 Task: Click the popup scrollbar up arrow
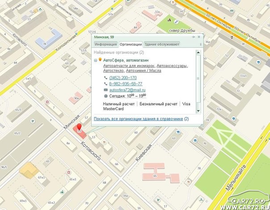198,52
